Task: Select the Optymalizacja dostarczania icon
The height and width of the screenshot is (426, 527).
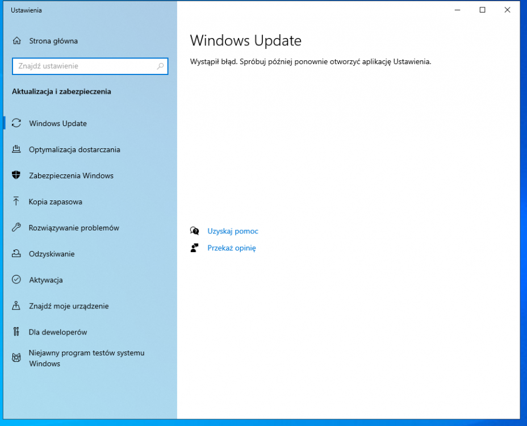Action: (16, 149)
